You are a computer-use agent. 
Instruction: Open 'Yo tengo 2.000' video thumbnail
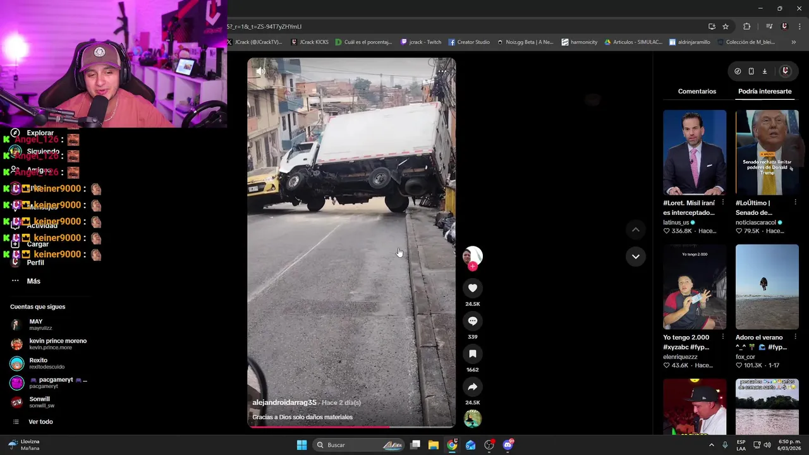tap(695, 287)
